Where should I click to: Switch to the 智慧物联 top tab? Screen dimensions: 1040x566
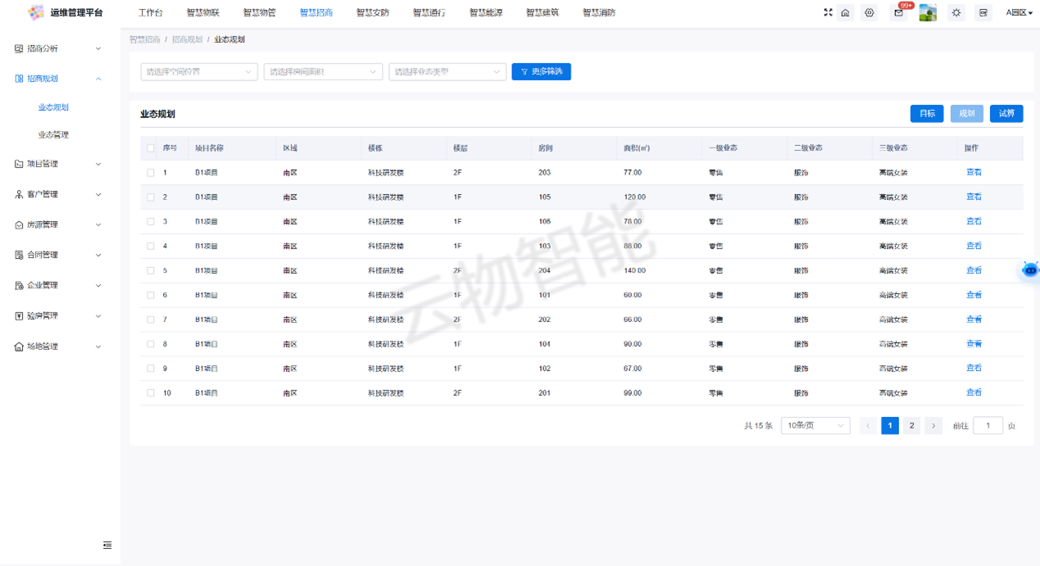click(202, 13)
